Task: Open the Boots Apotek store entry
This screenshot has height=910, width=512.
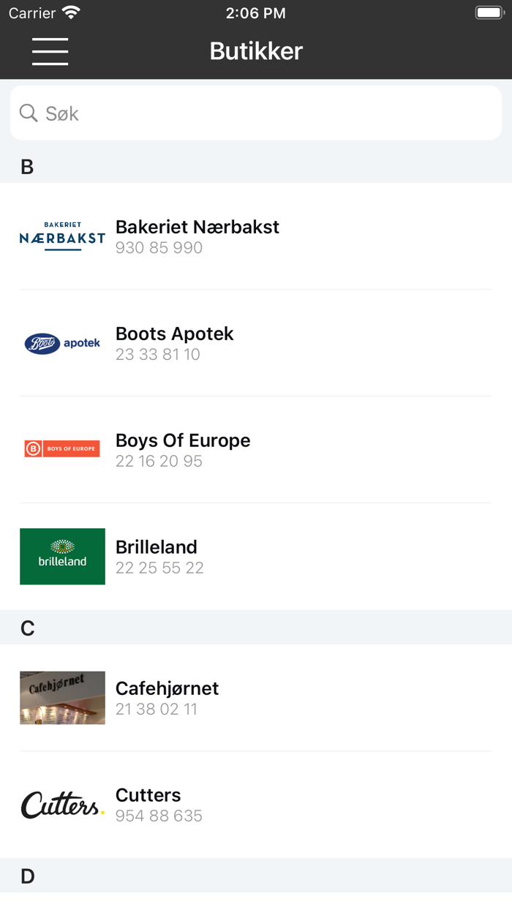Action: coord(256,343)
